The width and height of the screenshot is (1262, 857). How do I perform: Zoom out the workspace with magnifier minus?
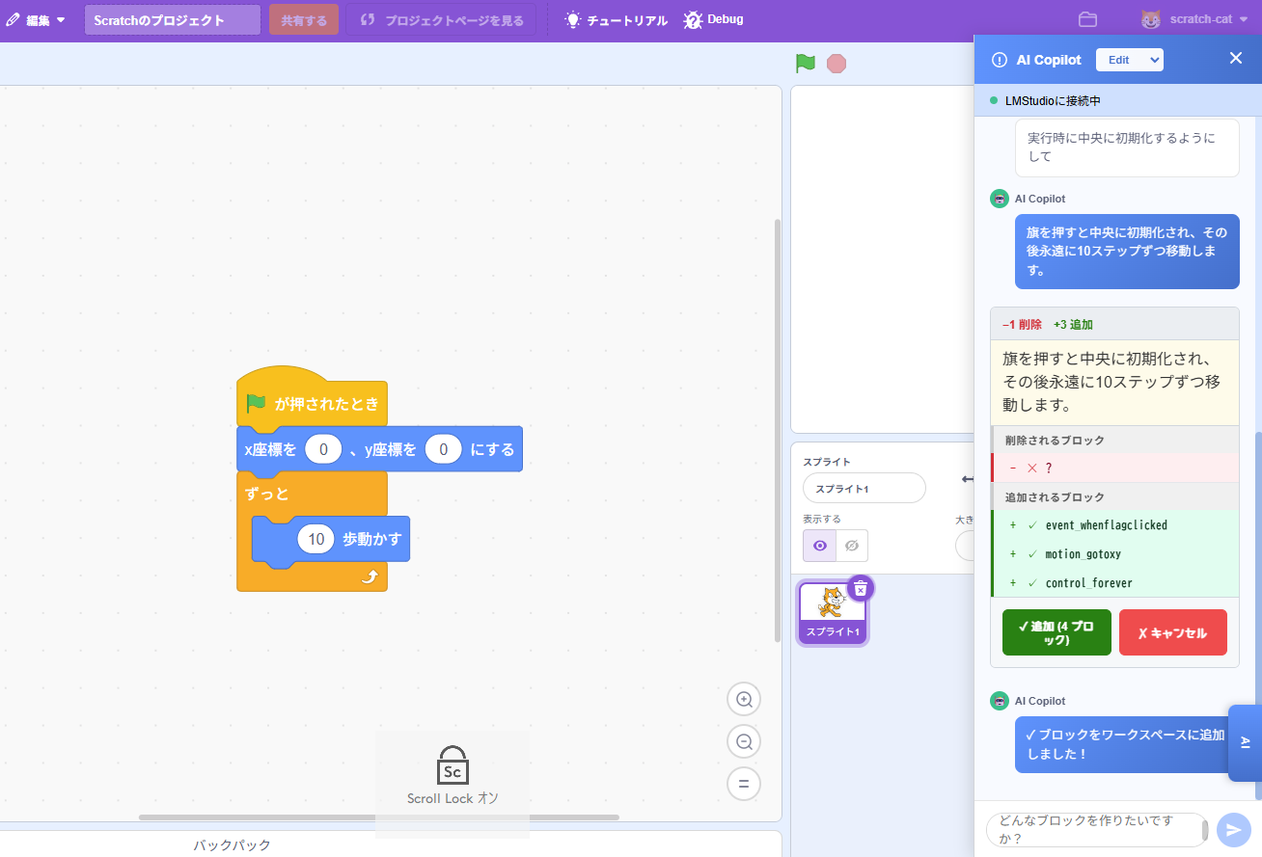[x=744, y=741]
